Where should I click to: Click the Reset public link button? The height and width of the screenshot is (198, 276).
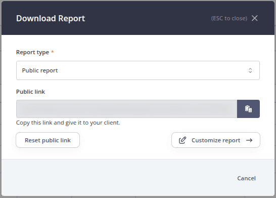(48, 140)
